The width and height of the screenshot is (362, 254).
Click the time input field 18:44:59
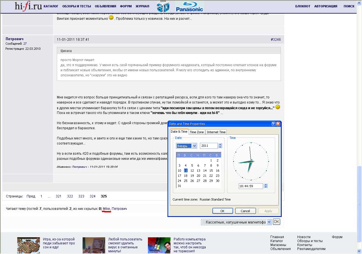point(250,186)
